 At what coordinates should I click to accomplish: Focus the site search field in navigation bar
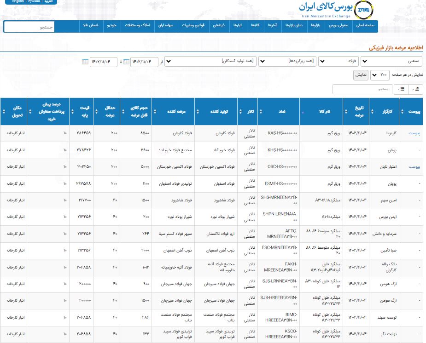pos(29,27)
